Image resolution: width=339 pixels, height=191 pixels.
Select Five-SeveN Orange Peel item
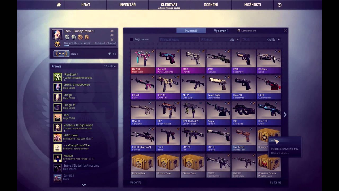(x=244, y=139)
